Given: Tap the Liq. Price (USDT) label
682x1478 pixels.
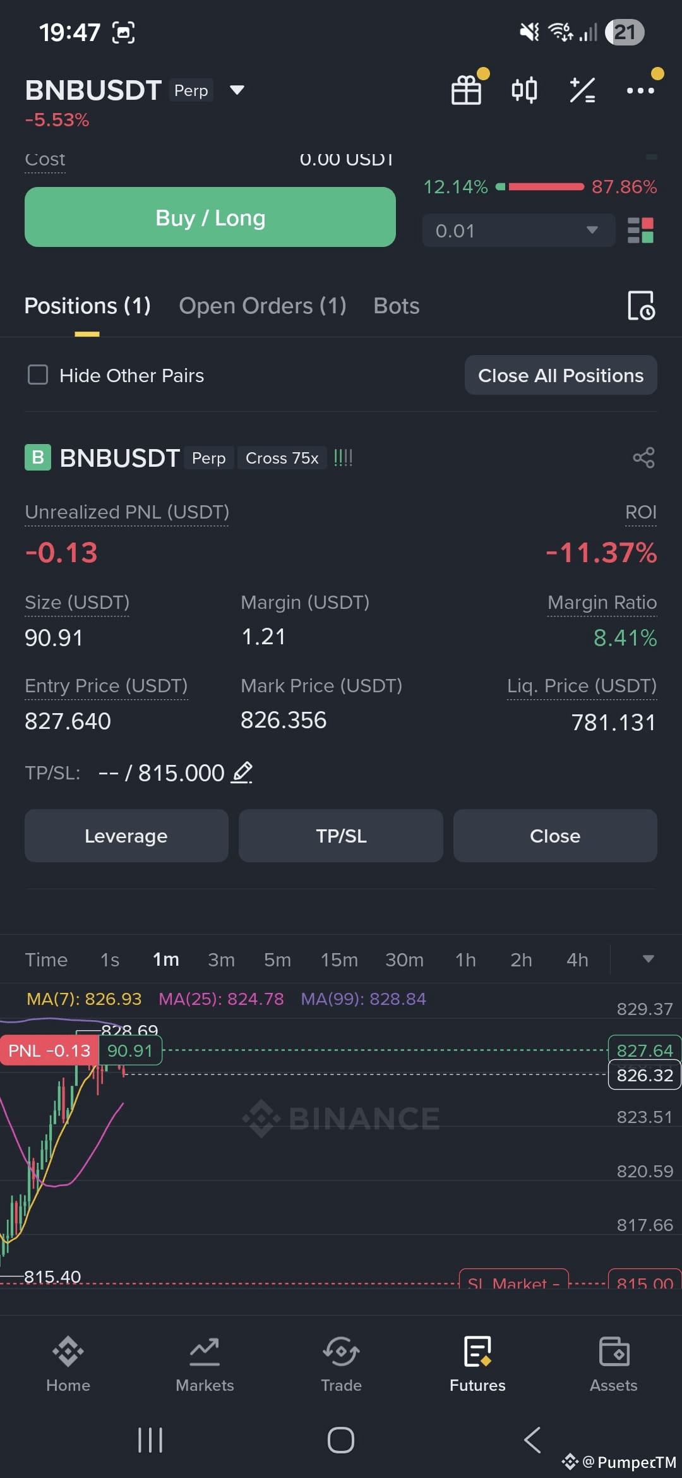Looking at the screenshot, I should click(582, 686).
